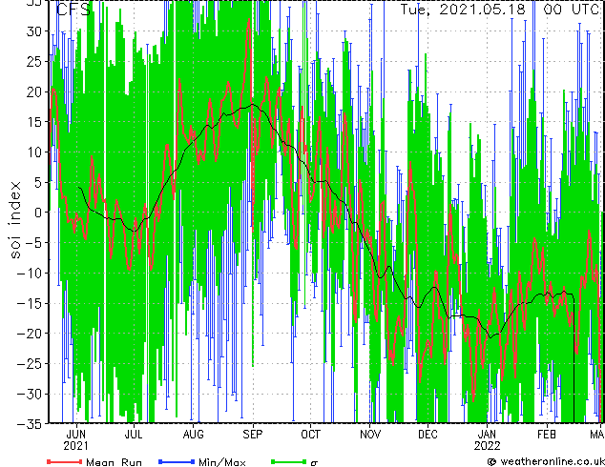Viewport: 605px width, 467px height.
Task: Click the Mean Run legend label
Action: click(114, 462)
